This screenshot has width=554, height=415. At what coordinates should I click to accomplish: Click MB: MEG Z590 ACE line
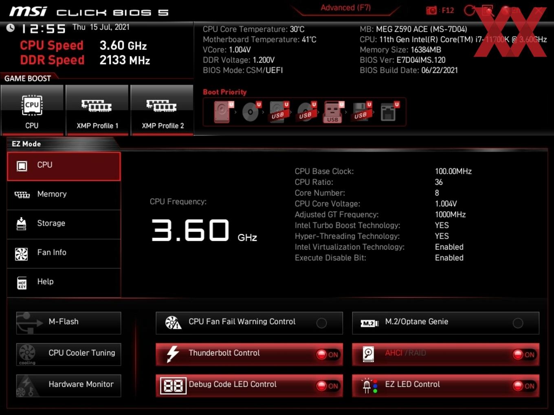coord(413,29)
